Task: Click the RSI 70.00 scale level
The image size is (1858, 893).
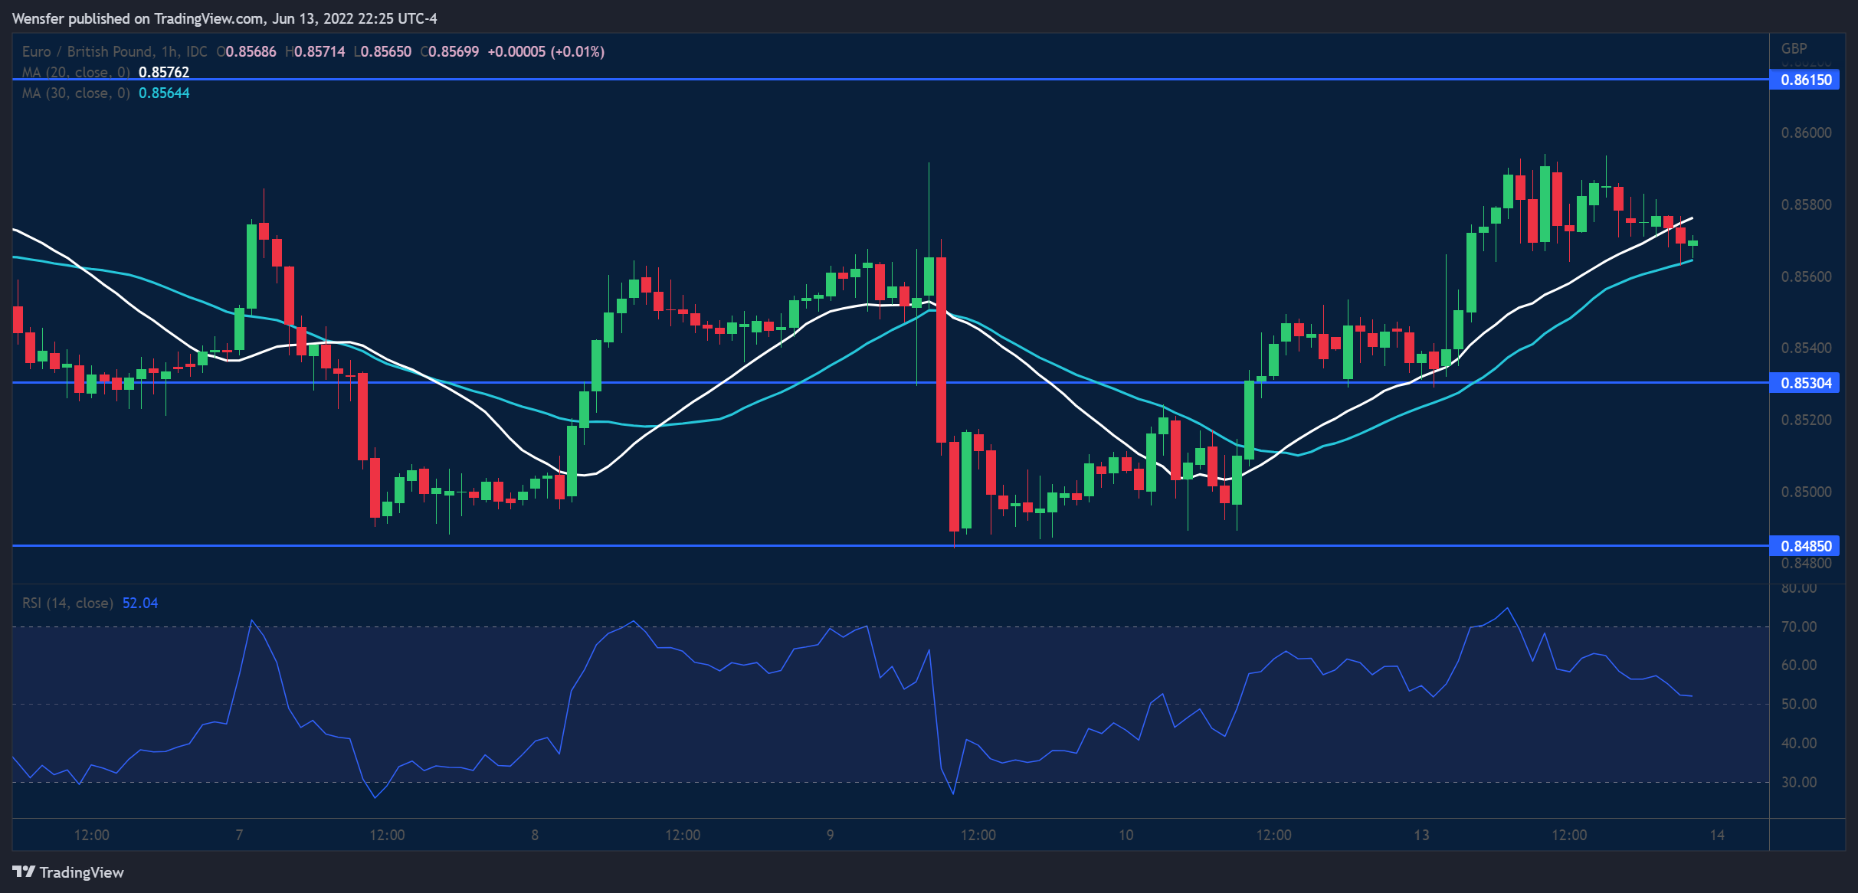Action: click(x=1798, y=626)
